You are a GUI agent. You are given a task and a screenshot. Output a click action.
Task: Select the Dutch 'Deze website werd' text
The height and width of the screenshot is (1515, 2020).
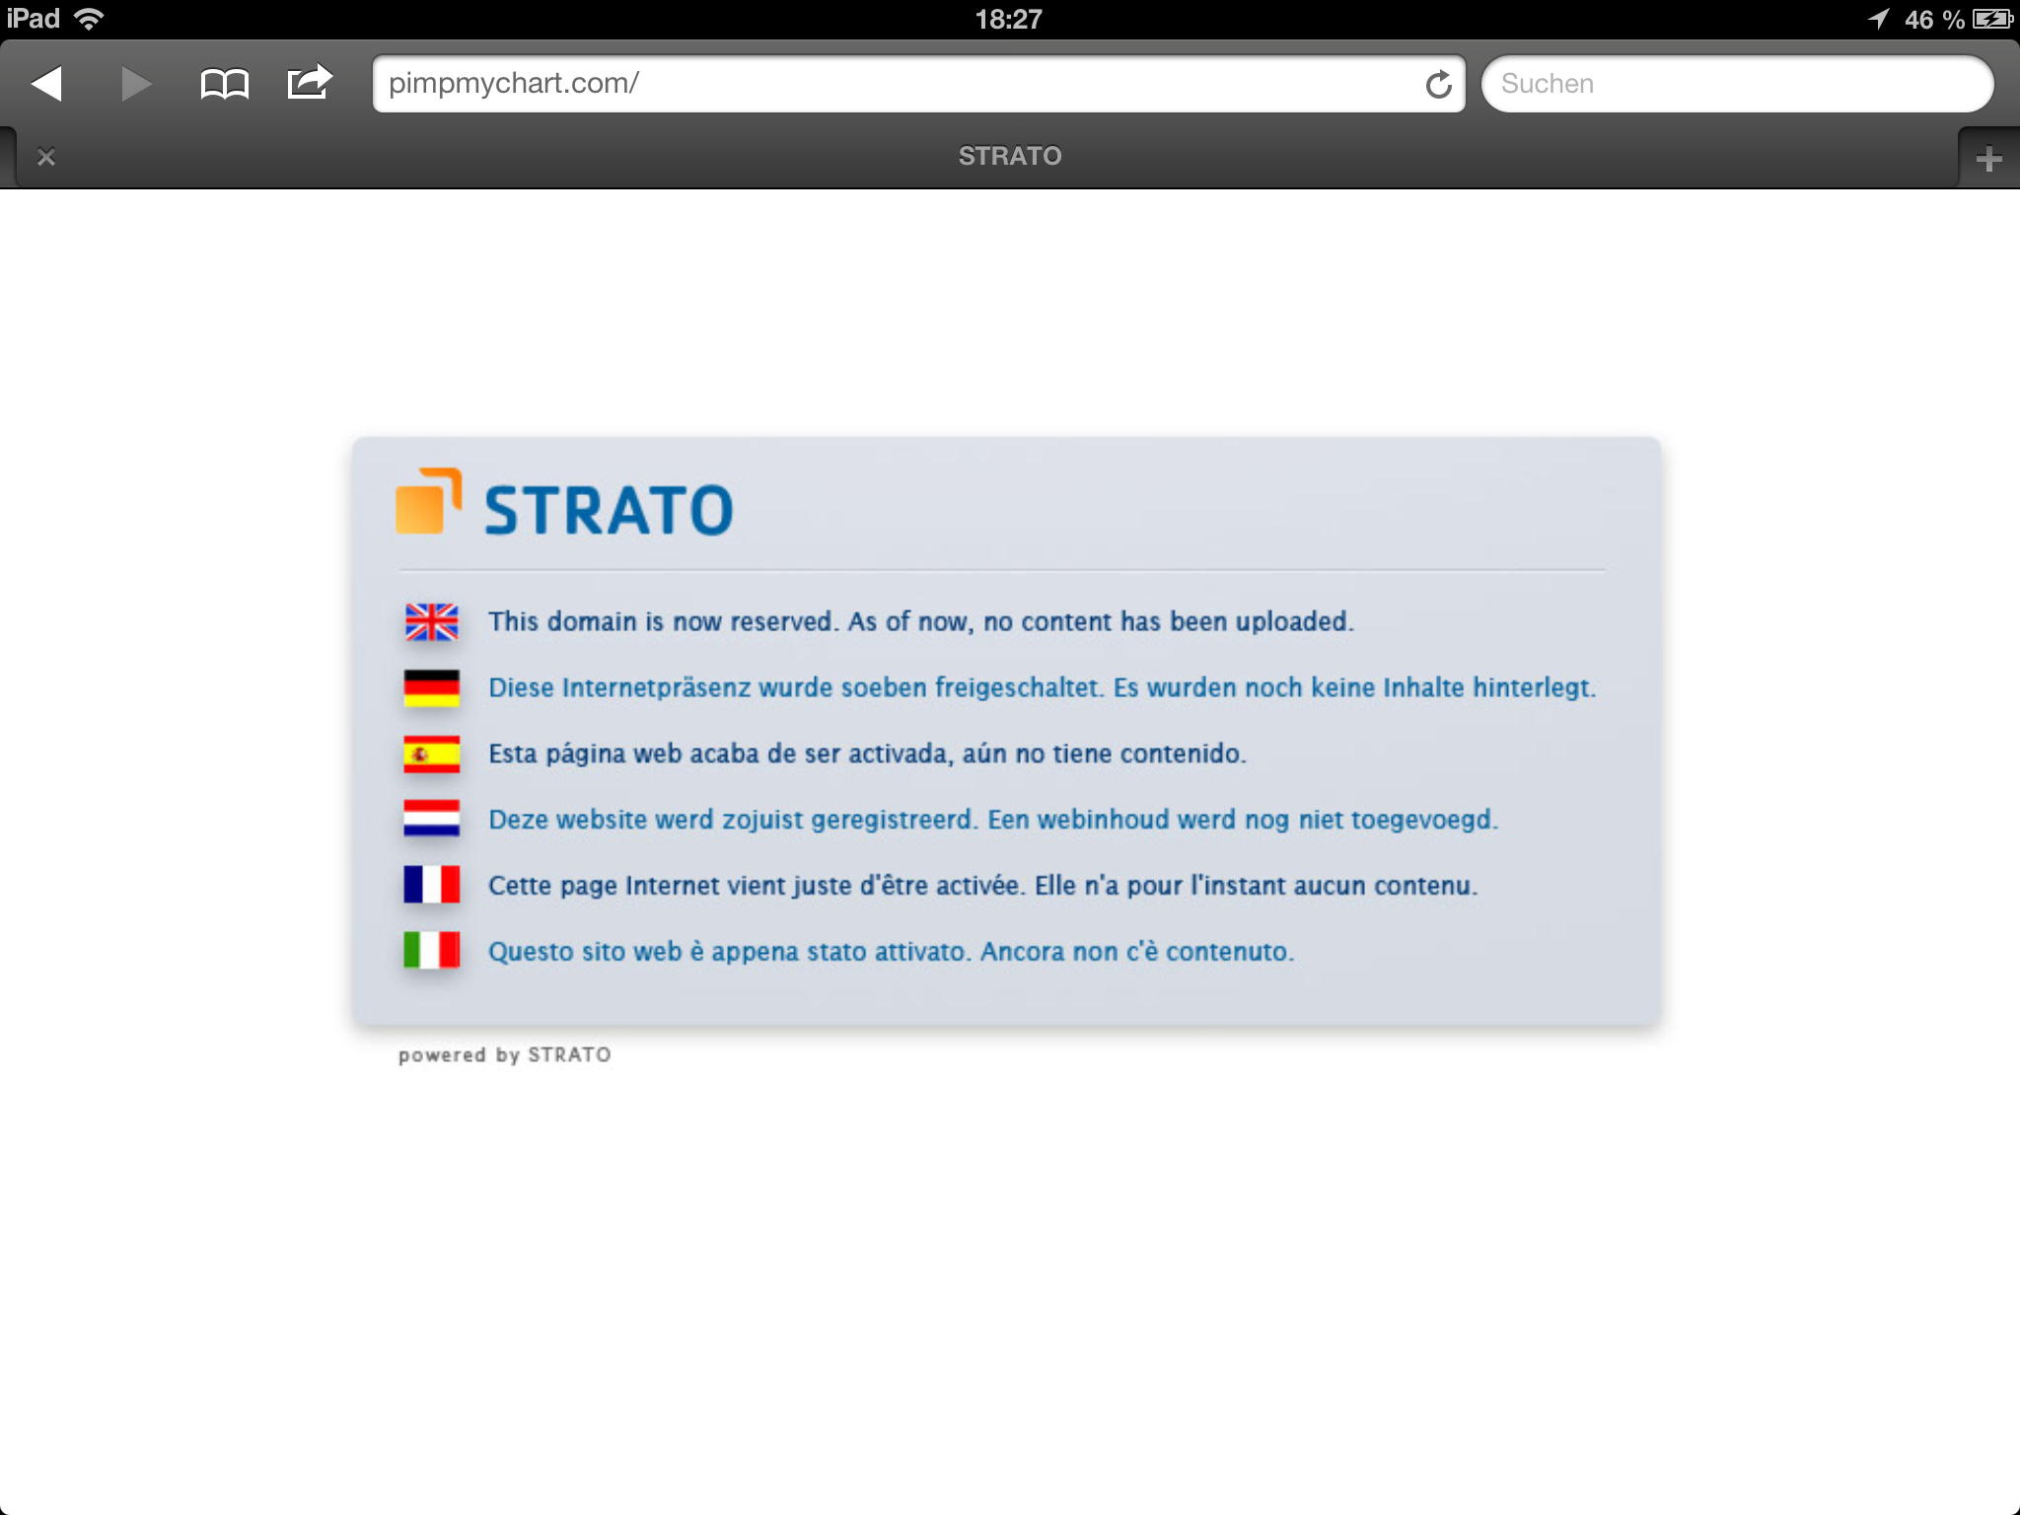pyautogui.click(x=993, y=820)
